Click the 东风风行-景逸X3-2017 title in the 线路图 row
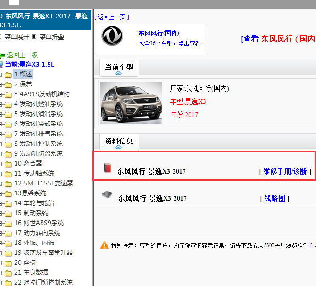The height and width of the screenshot is (286, 316). tap(152, 198)
